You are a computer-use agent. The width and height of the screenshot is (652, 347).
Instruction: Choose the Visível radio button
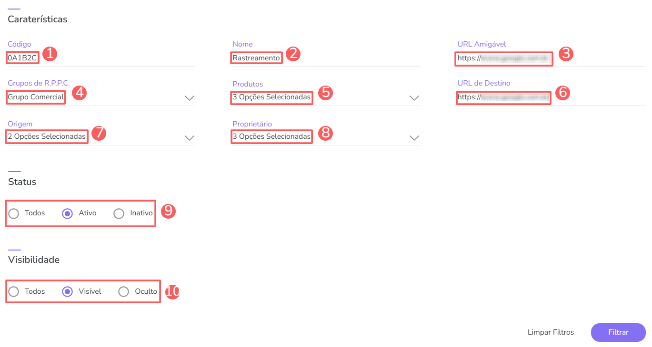67,291
